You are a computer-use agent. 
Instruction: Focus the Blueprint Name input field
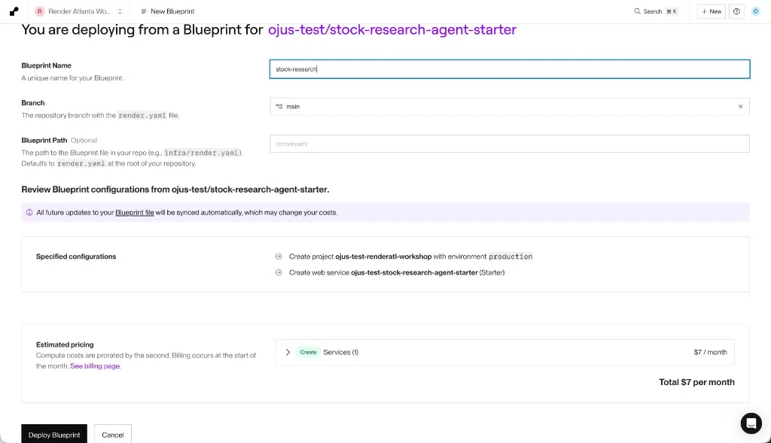coord(510,69)
